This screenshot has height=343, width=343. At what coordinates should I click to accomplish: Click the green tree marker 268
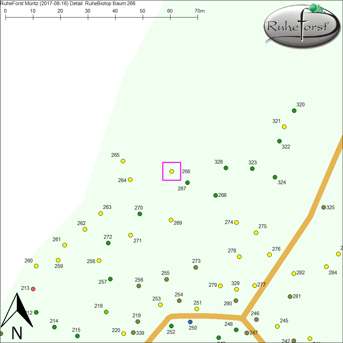[215, 195]
